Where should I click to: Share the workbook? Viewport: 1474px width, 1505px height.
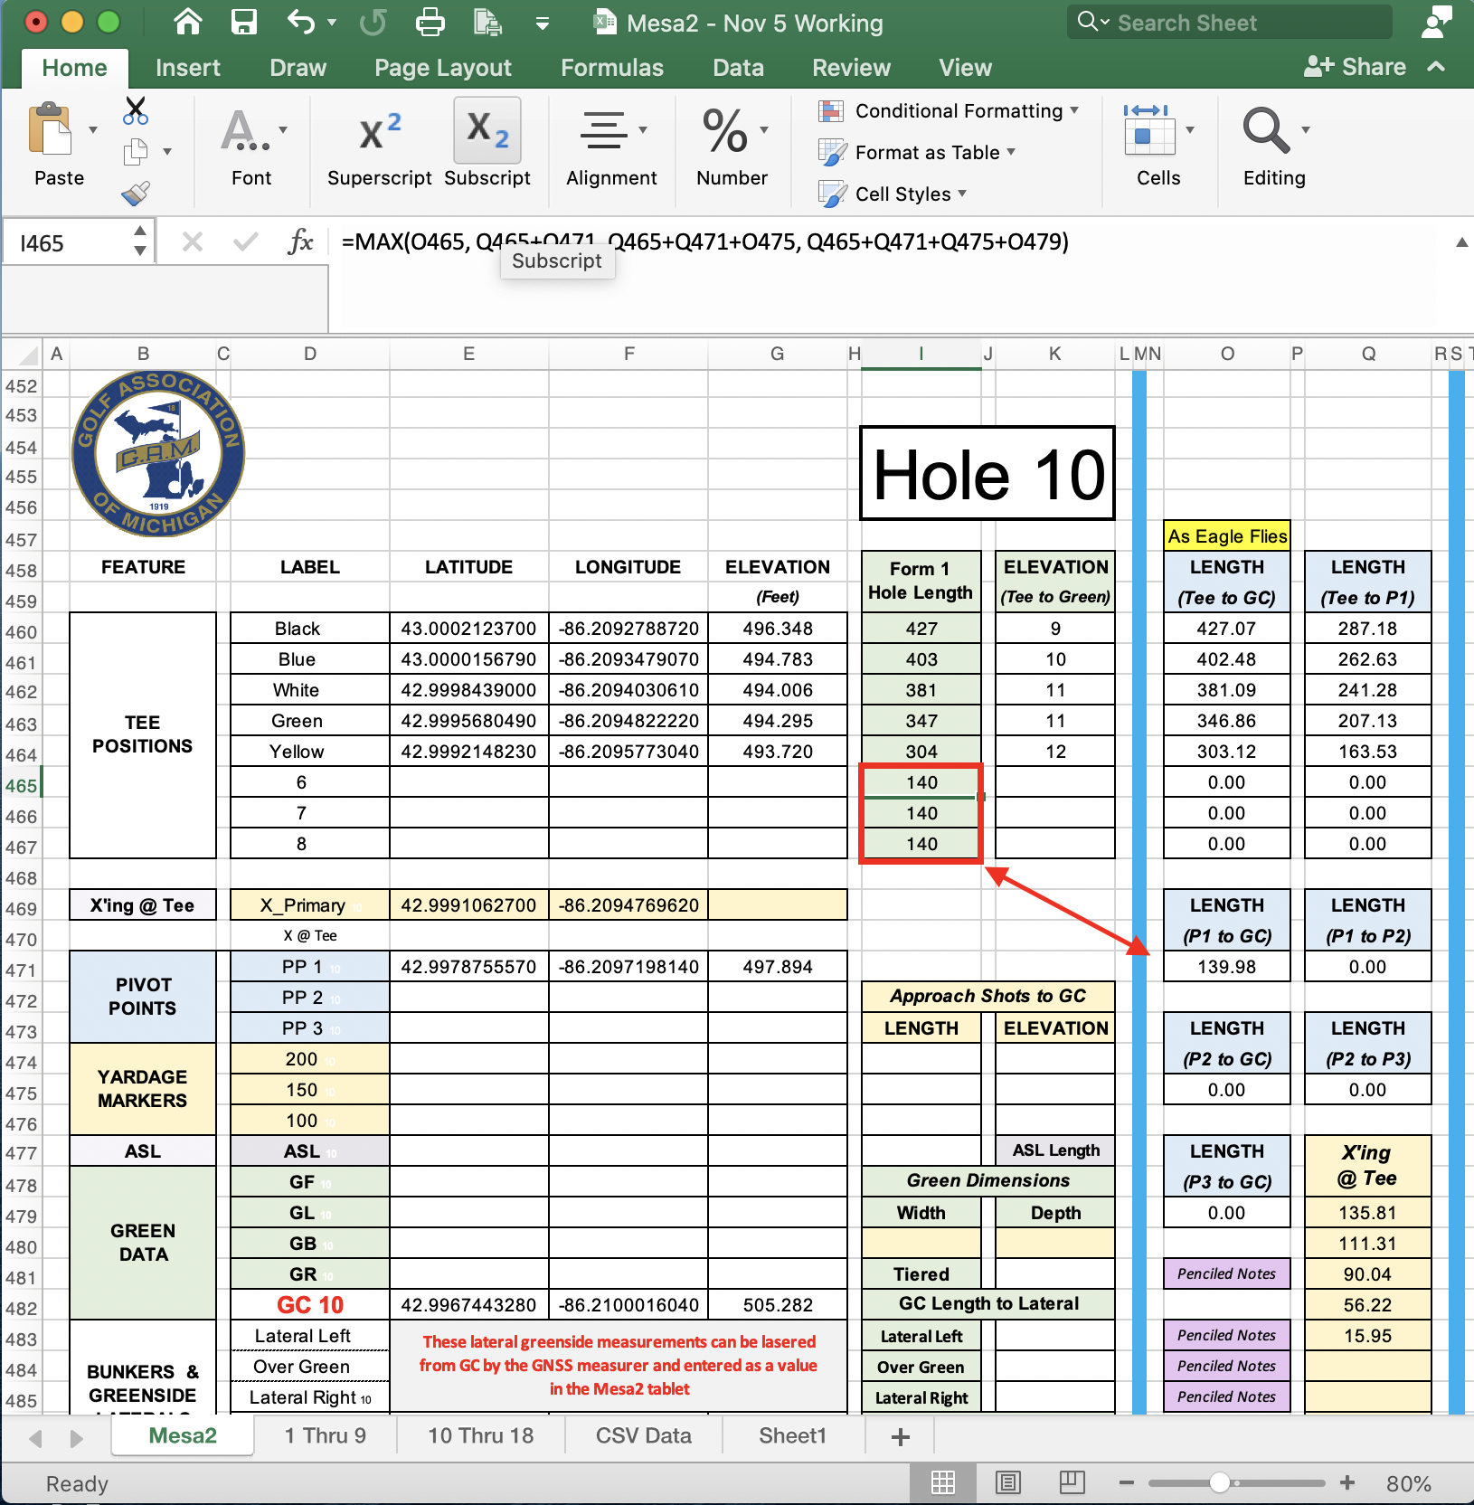(1355, 67)
